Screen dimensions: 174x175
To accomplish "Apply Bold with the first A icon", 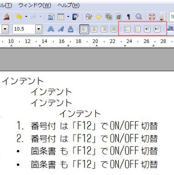I will (51, 29).
